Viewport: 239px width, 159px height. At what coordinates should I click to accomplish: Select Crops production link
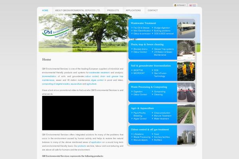[162, 113]
